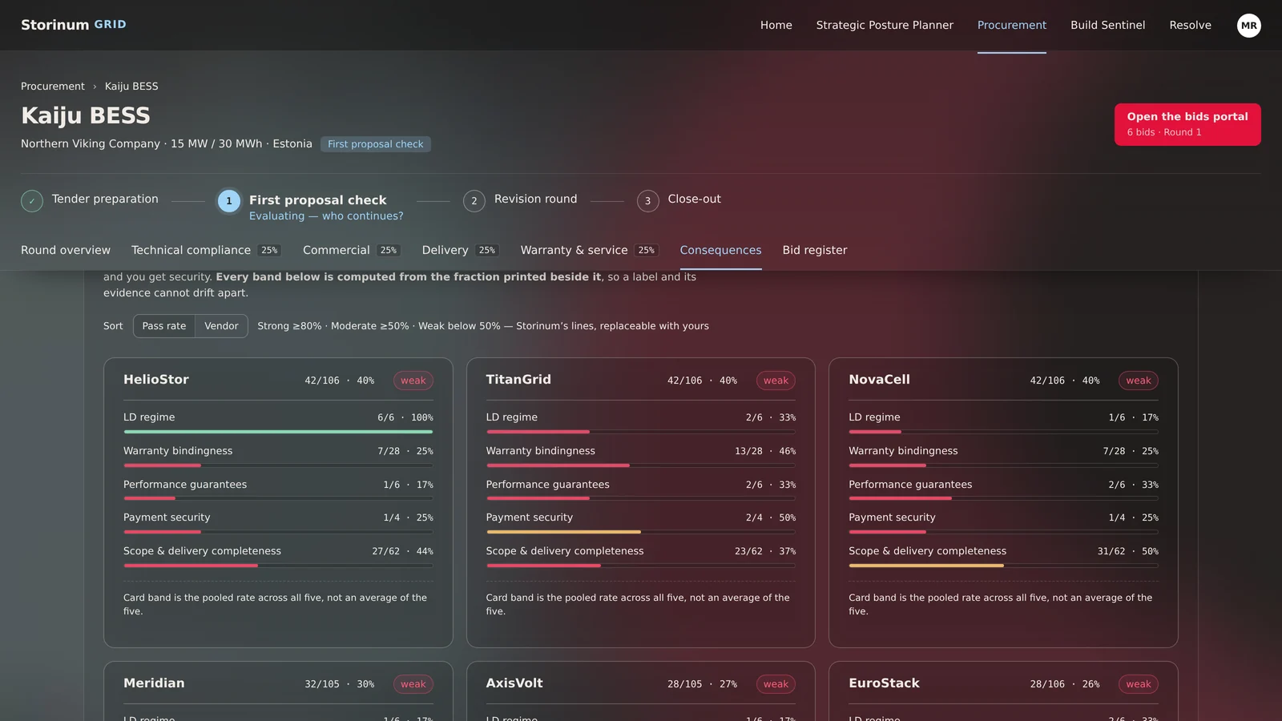Screen dimensions: 1282x721
Task: Click the First proposal check badge
Action: 376,144
